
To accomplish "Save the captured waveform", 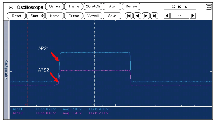I will pos(112,16).
